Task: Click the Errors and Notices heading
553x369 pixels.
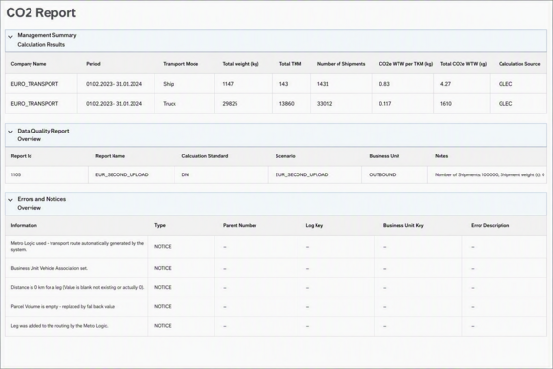Action: click(x=42, y=199)
